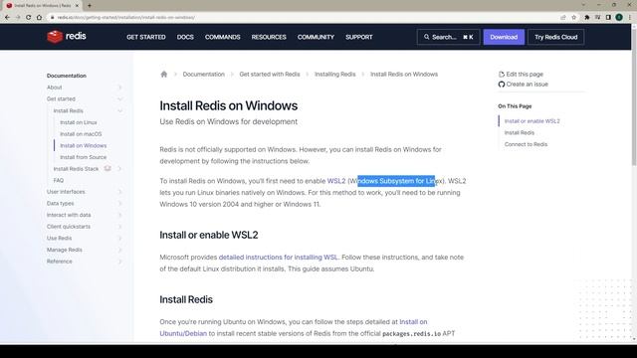This screenshot has width=637, height=358.
Task: Expand the About sidebar section
Action: coord(119,88)
